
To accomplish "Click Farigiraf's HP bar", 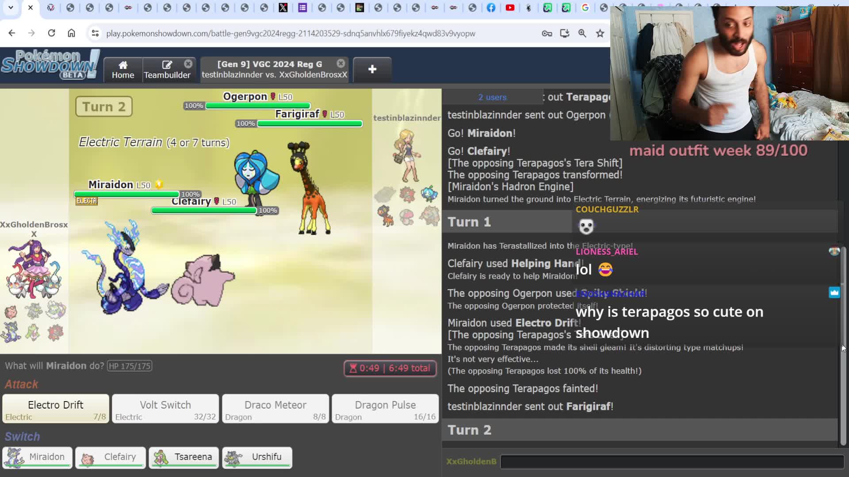I will coord(310,124).
